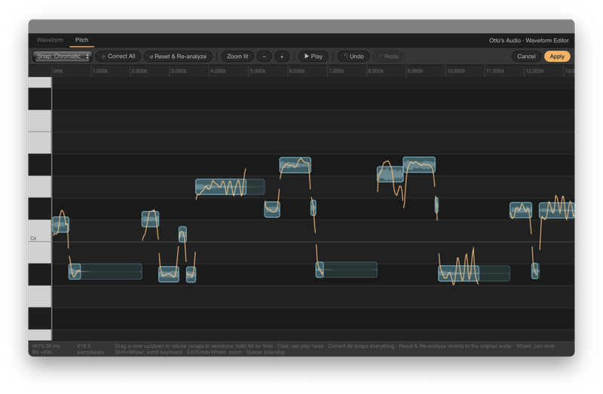Start playback with the Play button
603x394 pixels.
(x=314, y=56)
